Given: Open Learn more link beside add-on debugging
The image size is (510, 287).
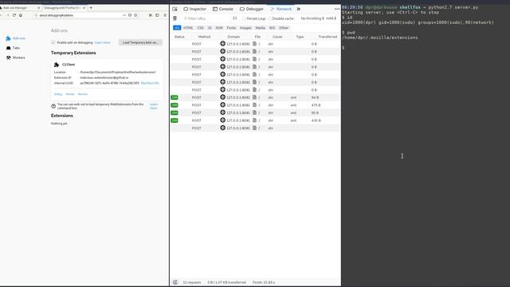Looking at the screenshot, I should pos(102,42).
